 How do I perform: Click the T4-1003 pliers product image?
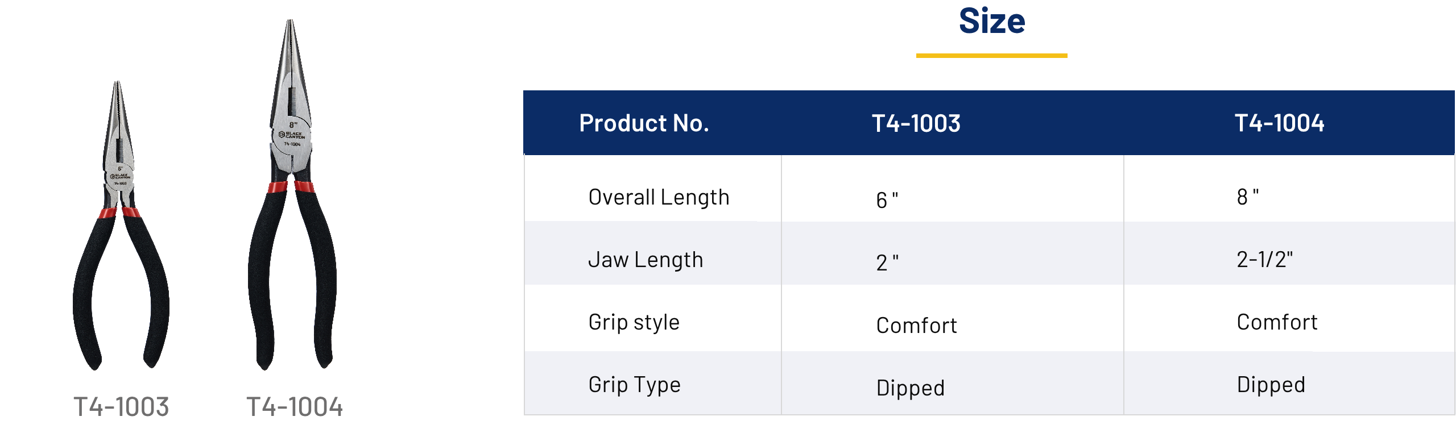120,227
